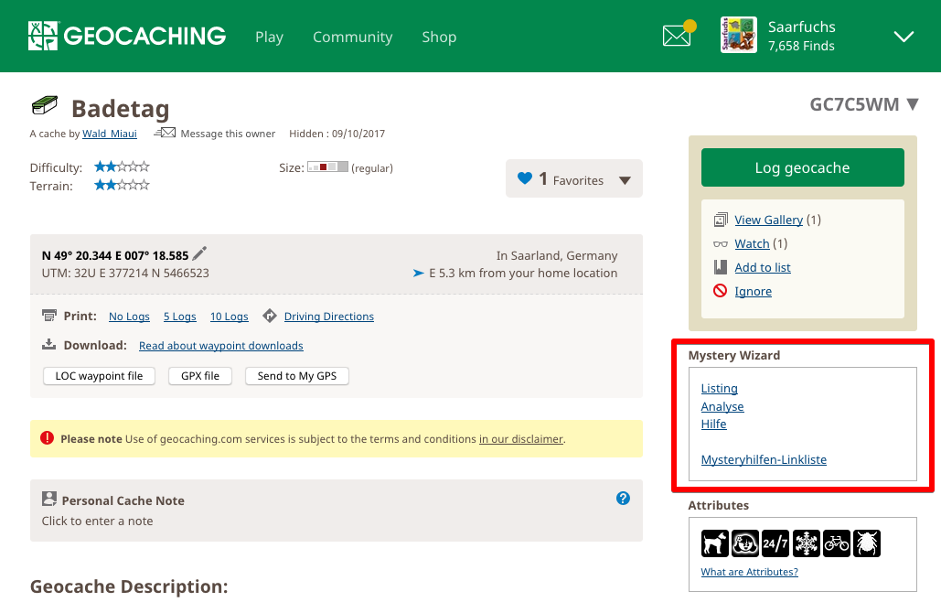Screen dimensions: 941x602
Task: Click the N 49° 20.344 coordinates
Action: click(x=115, y=255)
